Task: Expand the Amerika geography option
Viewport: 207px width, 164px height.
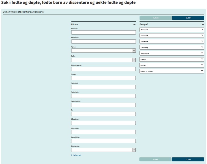Action: (x=172, y=60)
